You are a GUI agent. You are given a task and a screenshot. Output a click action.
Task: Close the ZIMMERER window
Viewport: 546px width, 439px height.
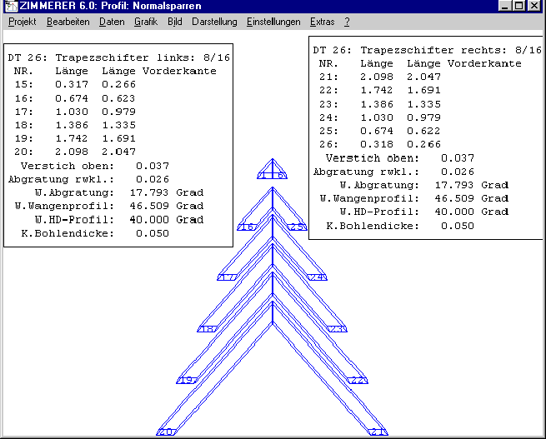tap(536, 6)
